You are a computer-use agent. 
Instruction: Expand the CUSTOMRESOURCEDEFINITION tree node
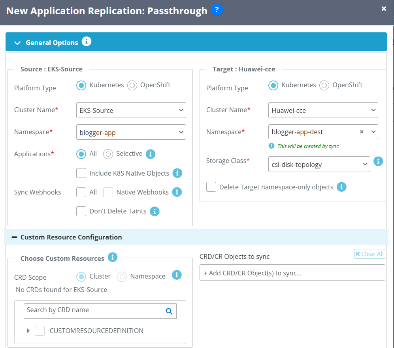[28, 331]
